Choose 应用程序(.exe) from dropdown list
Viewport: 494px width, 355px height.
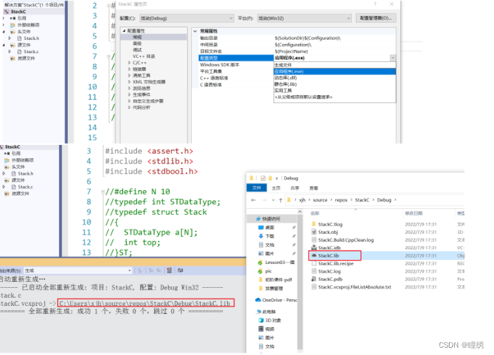[335, 71]
